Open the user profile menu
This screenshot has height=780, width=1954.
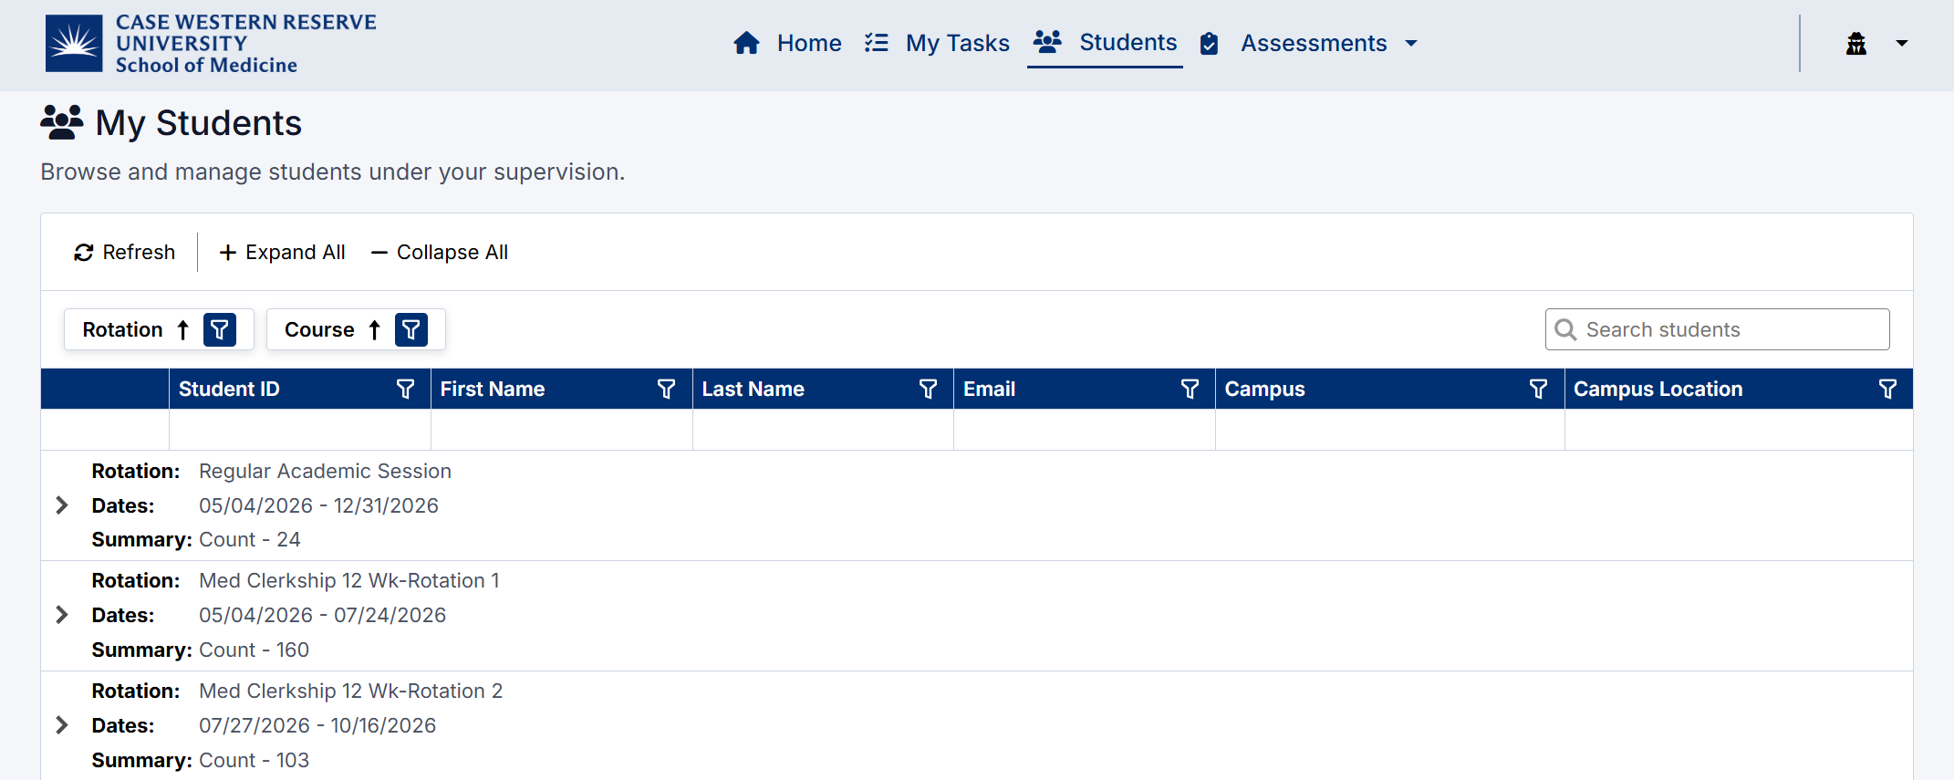tap(1876, 43)
